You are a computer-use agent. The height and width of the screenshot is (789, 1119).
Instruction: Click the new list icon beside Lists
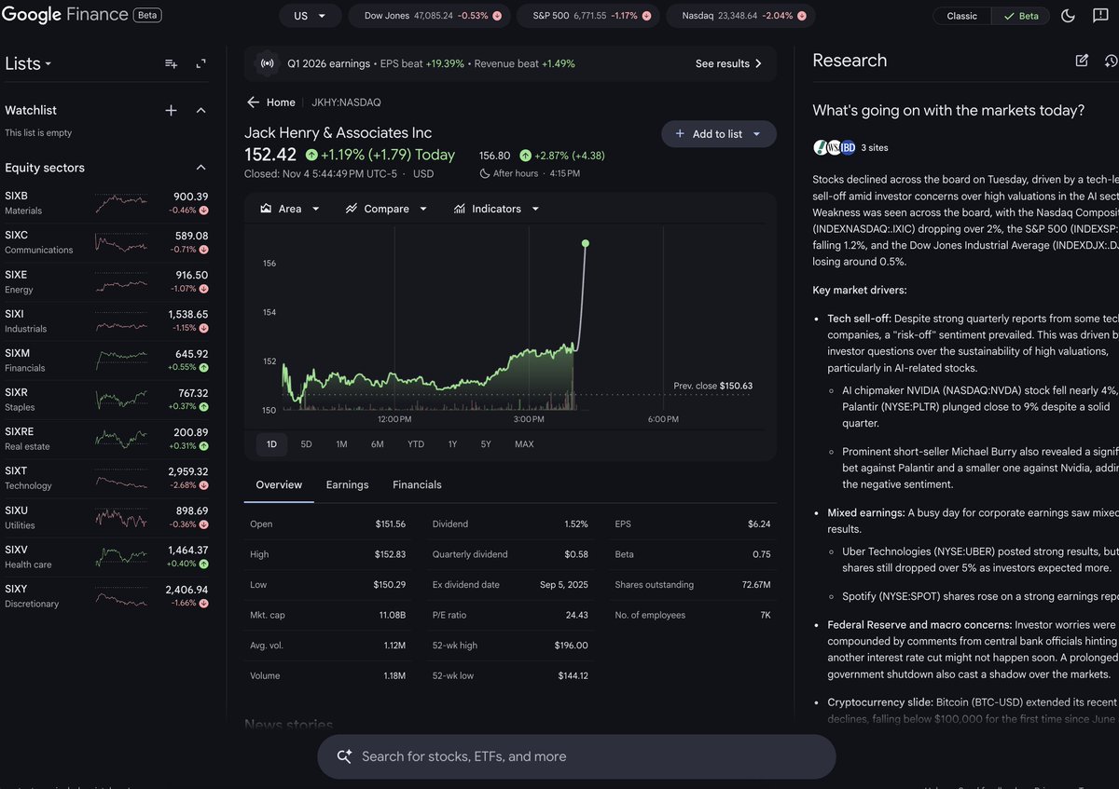171,63
